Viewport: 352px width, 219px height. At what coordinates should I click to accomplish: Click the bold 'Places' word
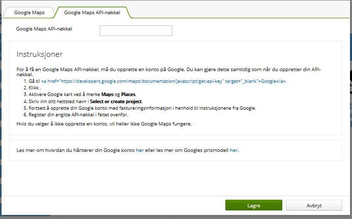point(128,95)
